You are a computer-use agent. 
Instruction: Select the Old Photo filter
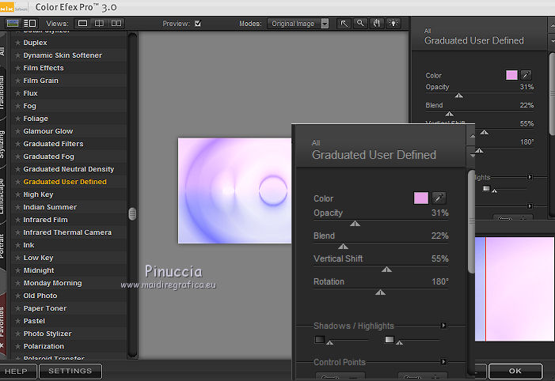click(40, 296)
